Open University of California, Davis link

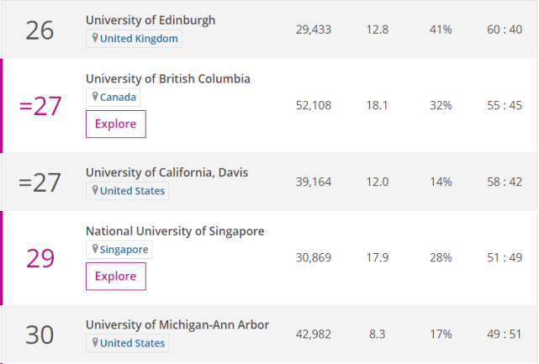tap(167, 172)
